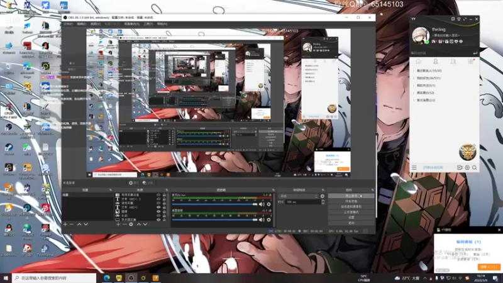Open the YY hamburger menu at bottom left

[x=414, y=167]
